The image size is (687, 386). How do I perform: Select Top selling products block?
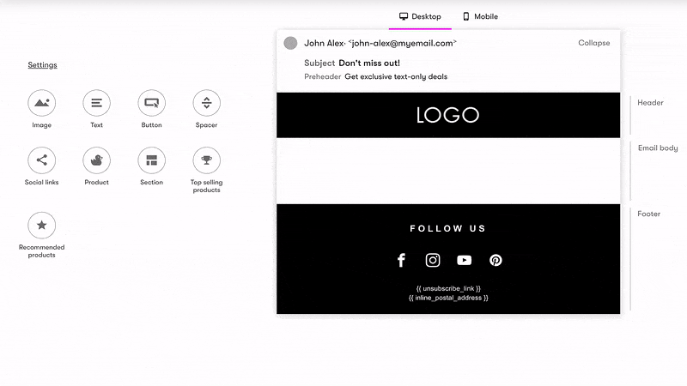[206, 160]
